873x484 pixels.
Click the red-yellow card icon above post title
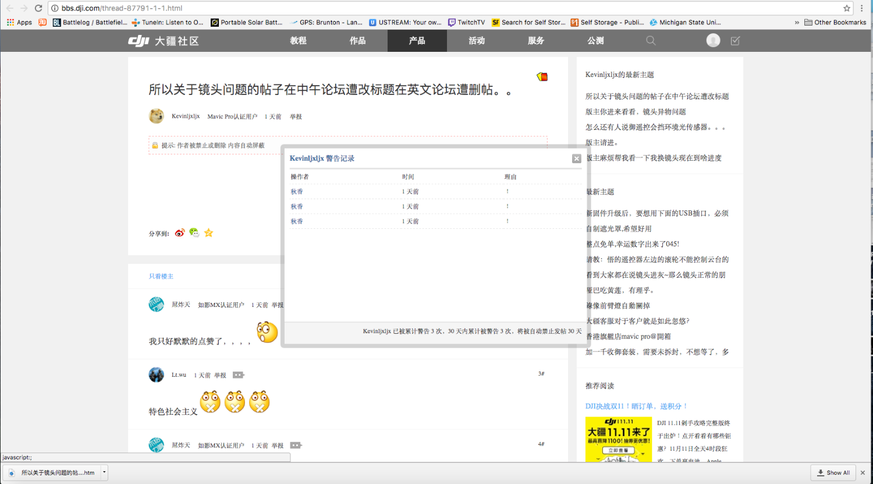tap(542, 76)
